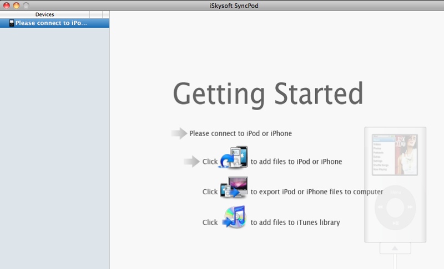
Task: Click the faded iPod illustration screen
Action: [x=395, y=154]
